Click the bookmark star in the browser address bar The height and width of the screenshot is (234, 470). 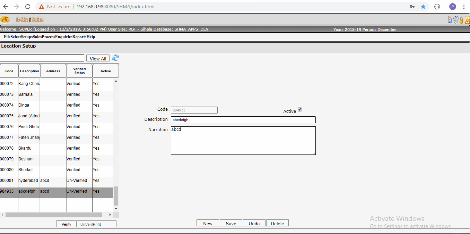[423, 6]
